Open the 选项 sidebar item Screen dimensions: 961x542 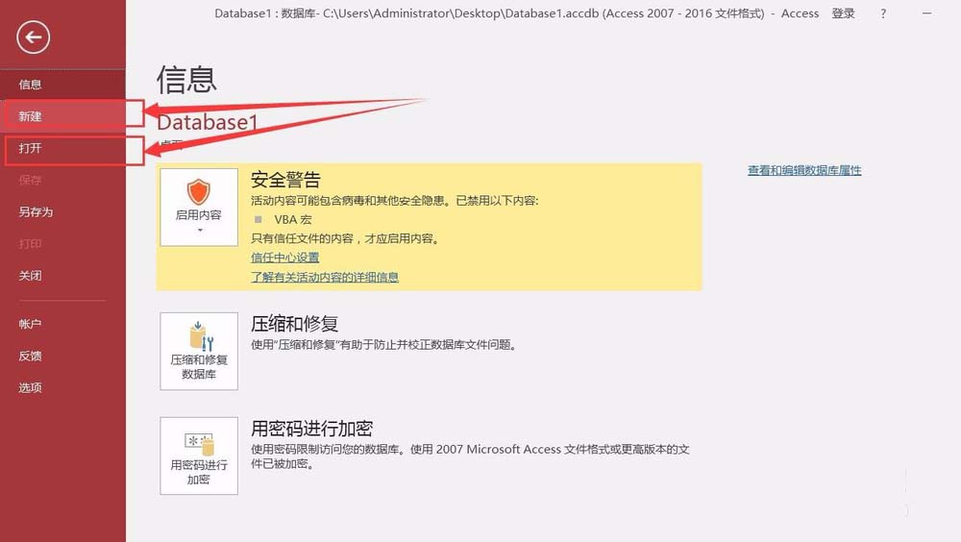coord(62,387)
